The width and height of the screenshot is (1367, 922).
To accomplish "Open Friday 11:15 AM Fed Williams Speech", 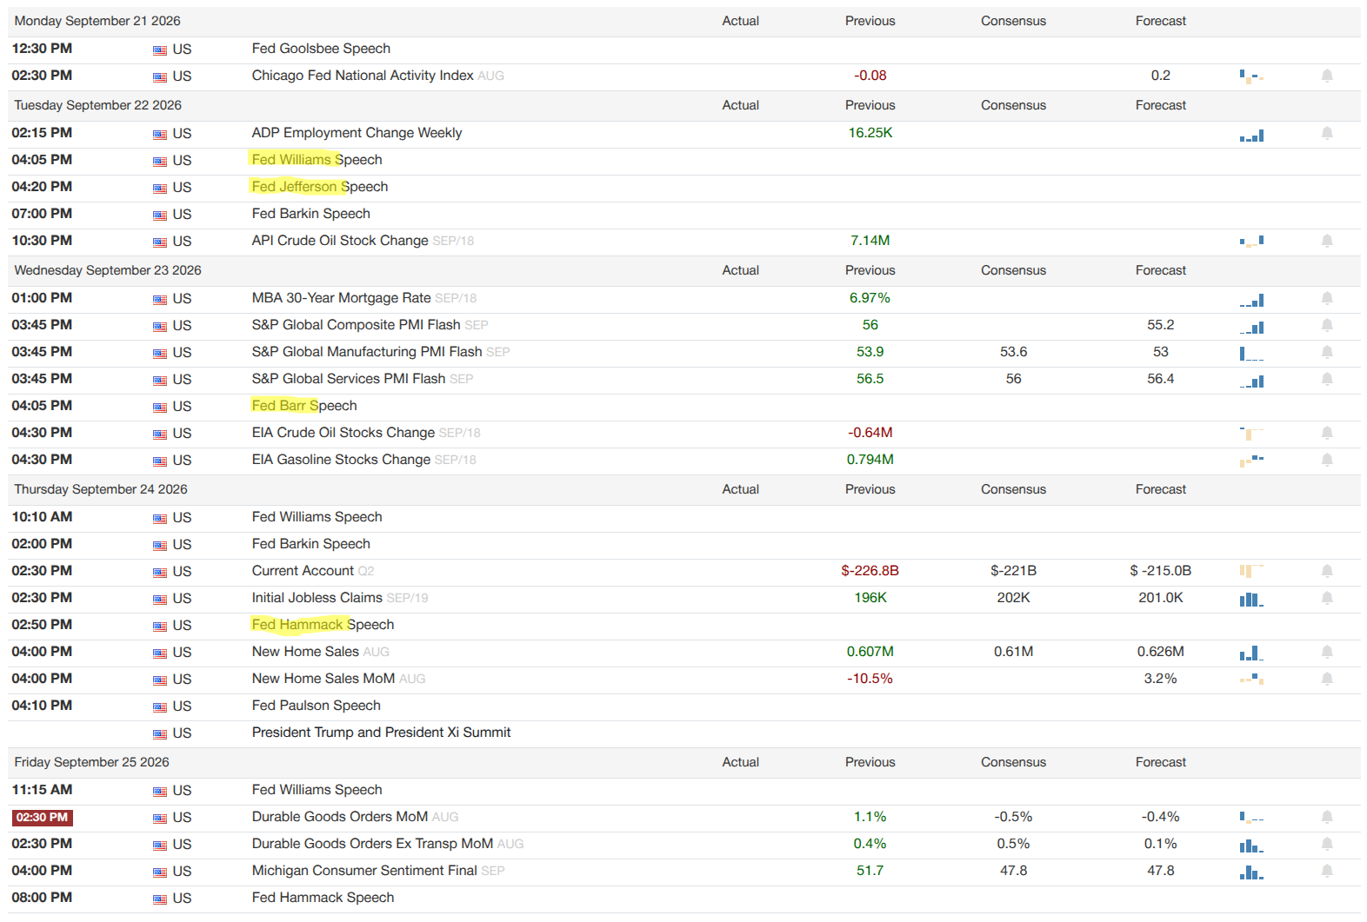I will [317, 790].
